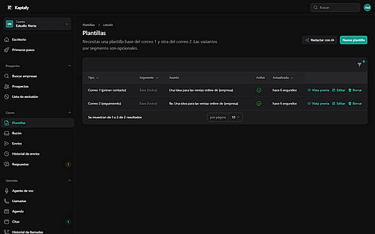
Task: Collapse the Prospectos sidebar section
Action: (69, 65)
